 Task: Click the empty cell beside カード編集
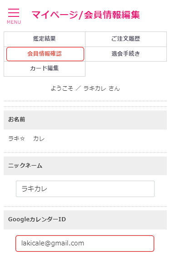pos(126,69)
